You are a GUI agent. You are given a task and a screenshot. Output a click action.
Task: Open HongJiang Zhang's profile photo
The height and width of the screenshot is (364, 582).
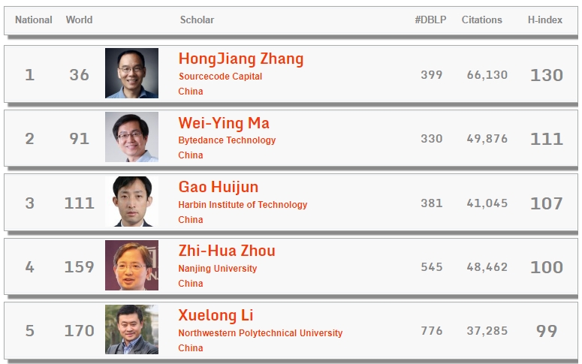click(131, 74)
